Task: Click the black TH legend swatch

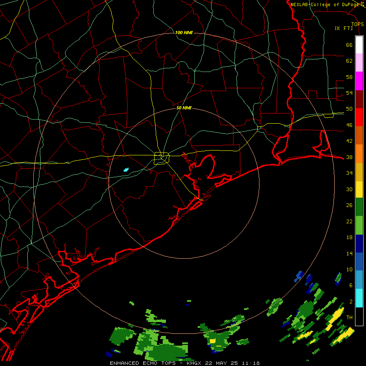Action: [359, 316]
